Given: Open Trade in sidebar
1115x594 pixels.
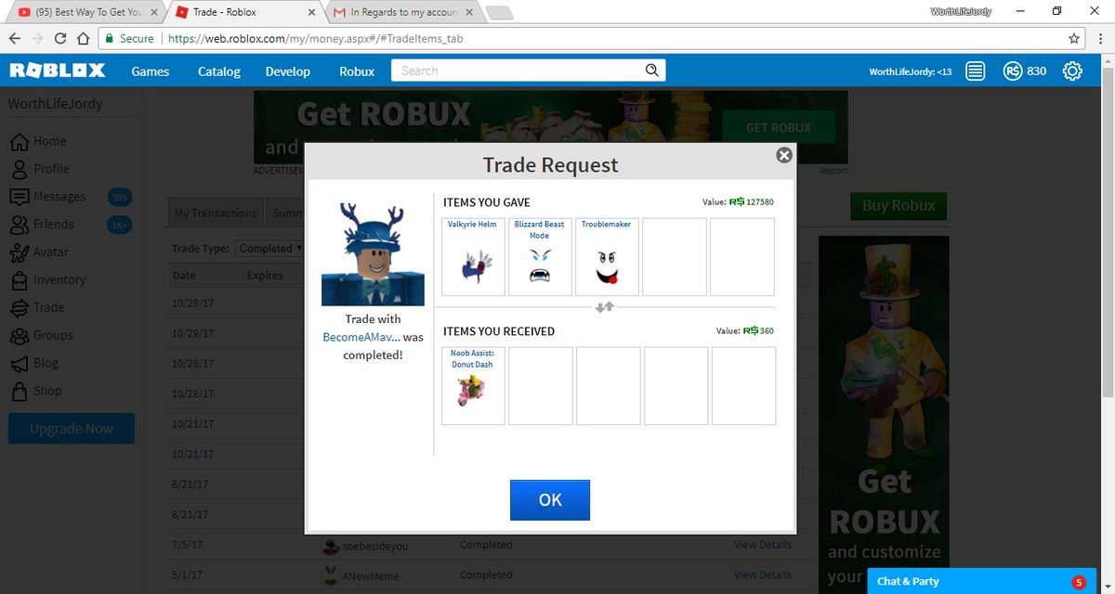Looking at the screenshot, I should click(37, 308).
